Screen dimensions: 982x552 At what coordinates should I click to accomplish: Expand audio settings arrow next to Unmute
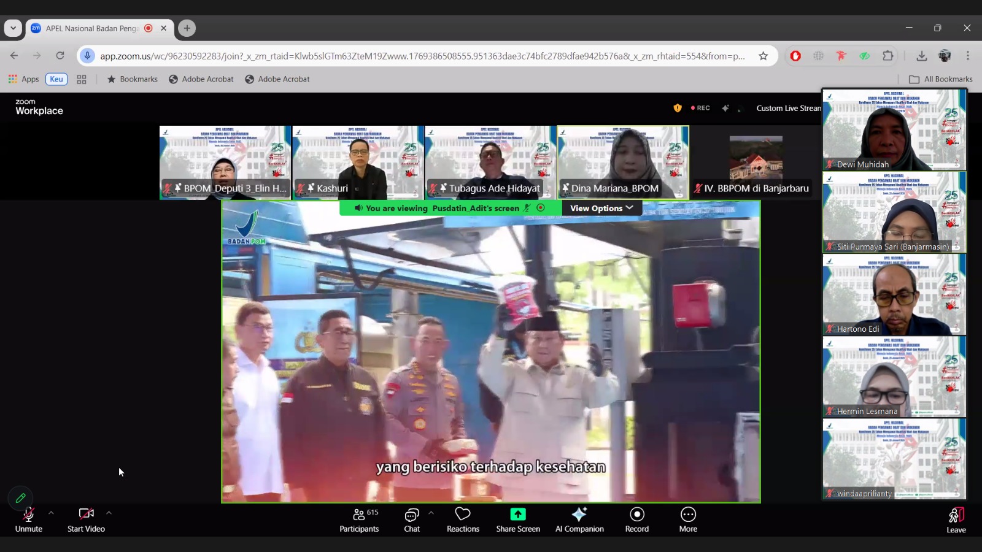tap(51, 513)
